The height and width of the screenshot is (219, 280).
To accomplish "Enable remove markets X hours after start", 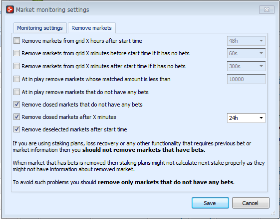I will [x=17, y=41].
